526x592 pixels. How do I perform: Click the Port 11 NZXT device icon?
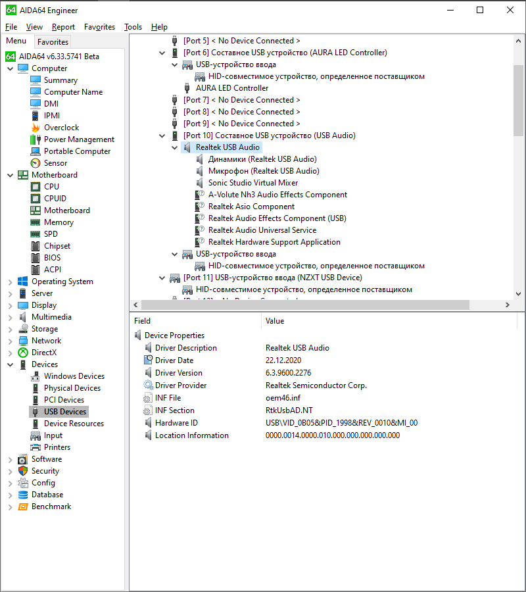(175, 278)
